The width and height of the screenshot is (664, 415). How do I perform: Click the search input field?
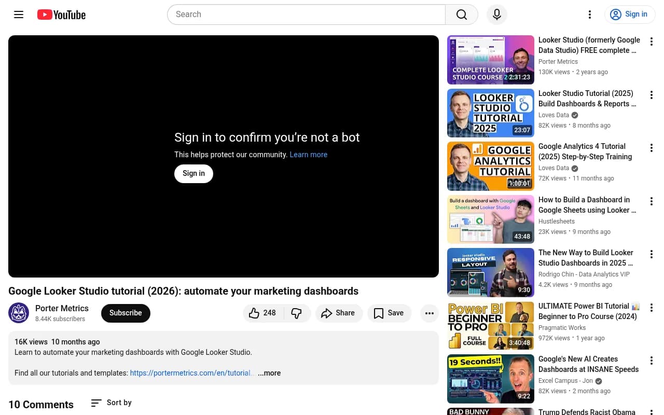click(x=306, y=15)
